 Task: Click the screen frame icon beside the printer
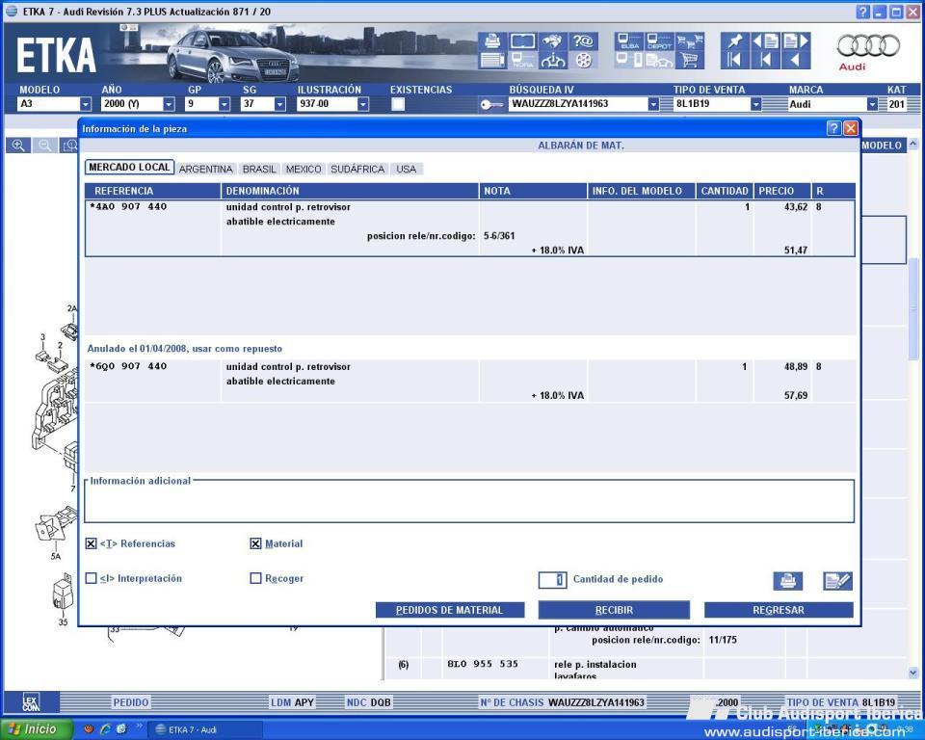(x=522, y=41)
